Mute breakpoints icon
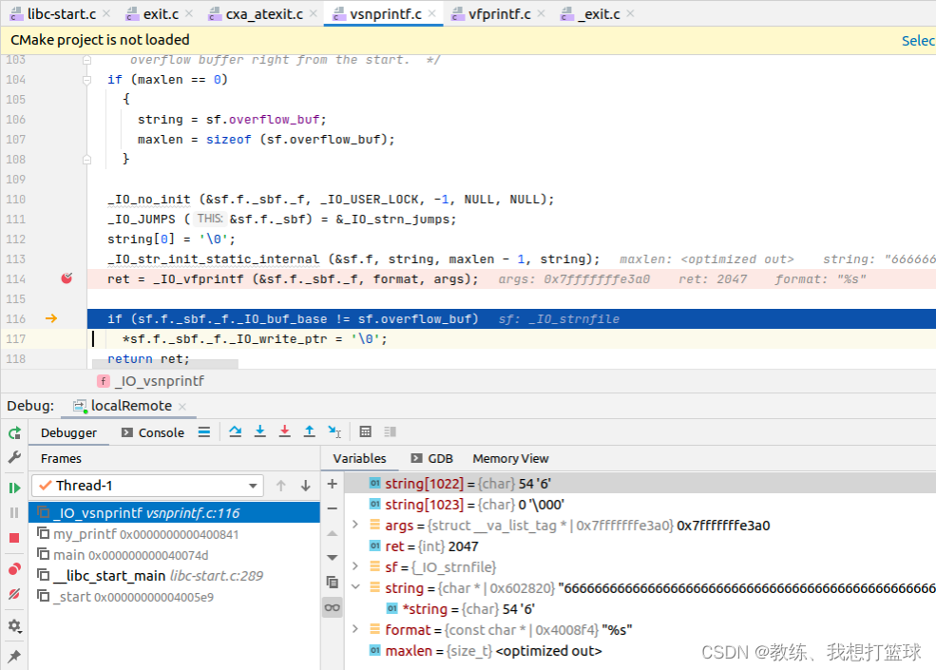Screen dimensions: 936x670 (x=14, y=594)
